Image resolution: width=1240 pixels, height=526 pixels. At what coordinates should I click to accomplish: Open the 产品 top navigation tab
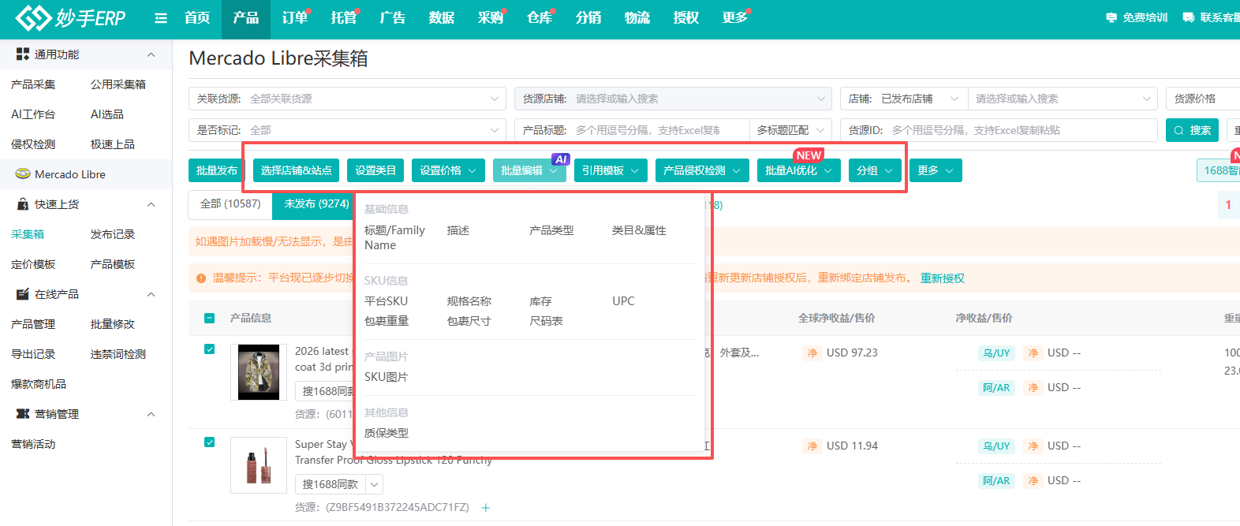click(x=246, y=18)
